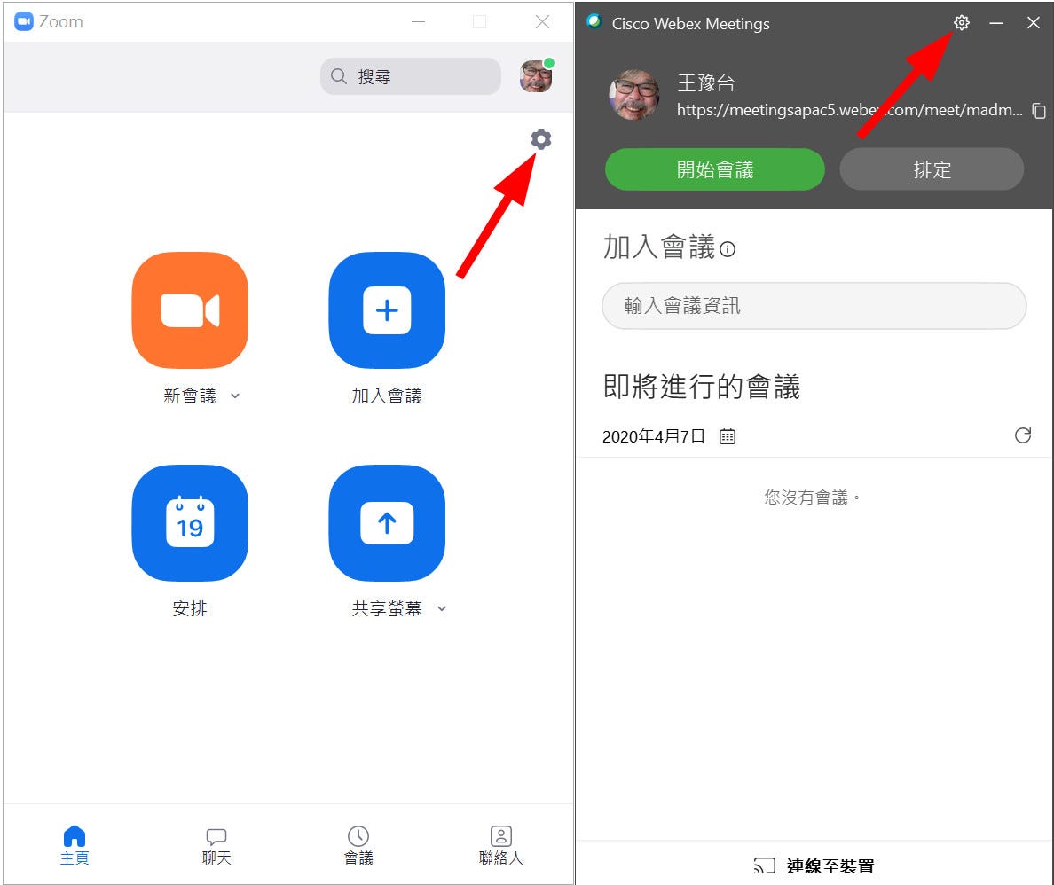This screenshot has height=885, width=1054.
Task: Click the user name 王豫台 in Webex
Action: pos(706,83)
